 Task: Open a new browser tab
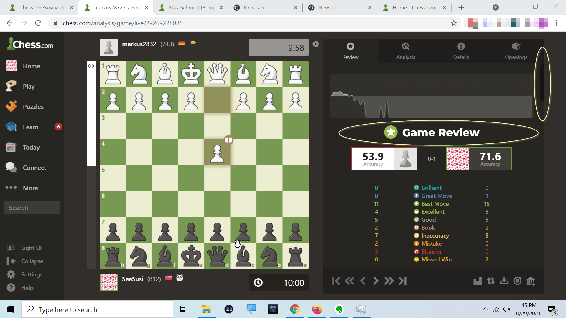pyautogui.click(x=461, y=8)
